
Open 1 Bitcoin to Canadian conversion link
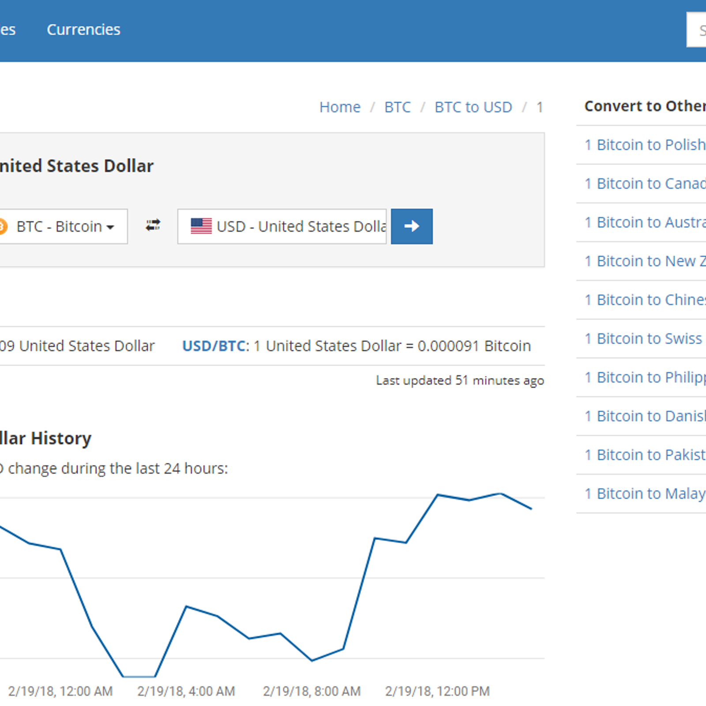[x=645, y=184]
